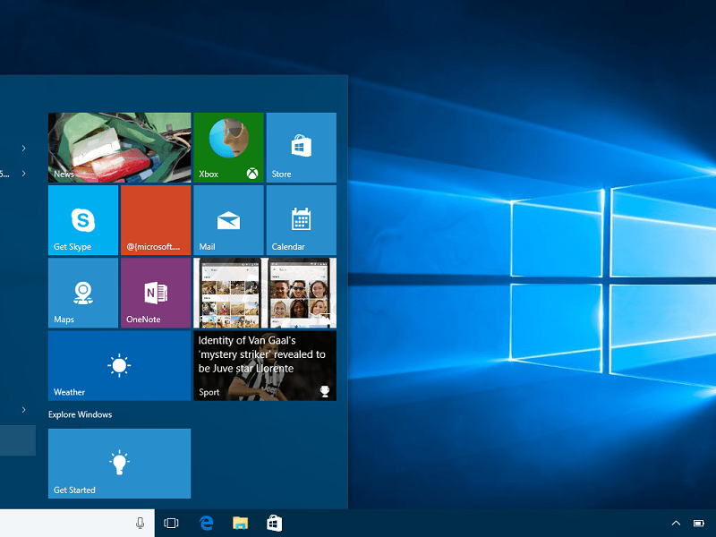716x537 pixels.
Task: Click the Get Started lightbulb tile
Action: pyautogui.click(x=119, y=463)
